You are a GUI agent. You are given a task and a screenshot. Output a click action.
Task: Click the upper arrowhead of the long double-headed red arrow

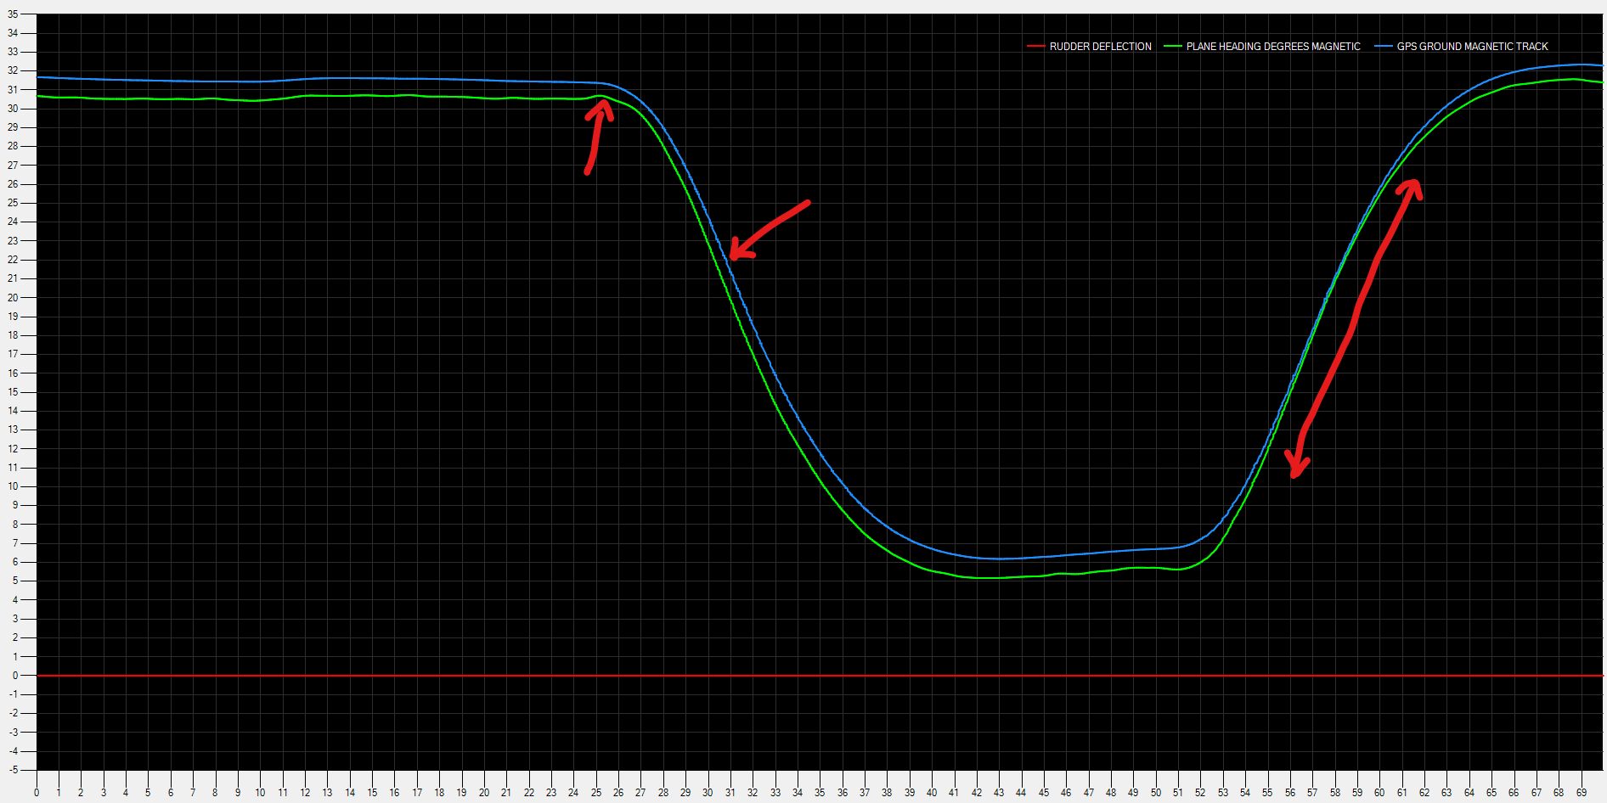click(x=1412, y=187)
